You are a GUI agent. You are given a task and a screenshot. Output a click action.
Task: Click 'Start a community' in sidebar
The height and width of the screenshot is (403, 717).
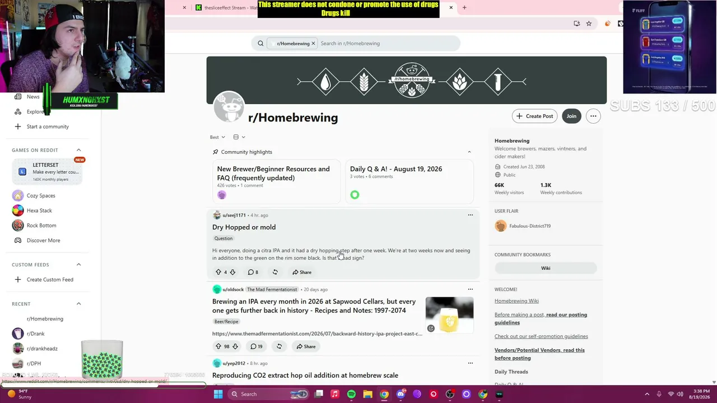(x=48, y=126)
